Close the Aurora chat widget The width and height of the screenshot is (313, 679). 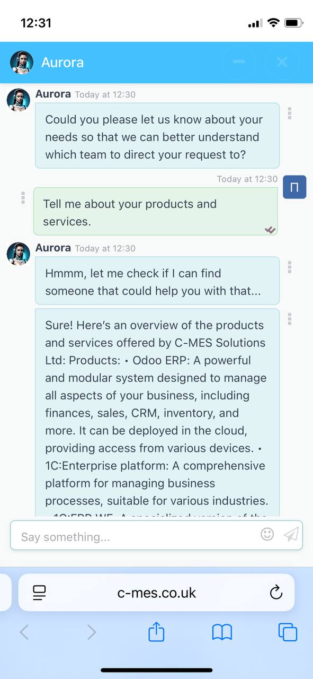[282, 62]
